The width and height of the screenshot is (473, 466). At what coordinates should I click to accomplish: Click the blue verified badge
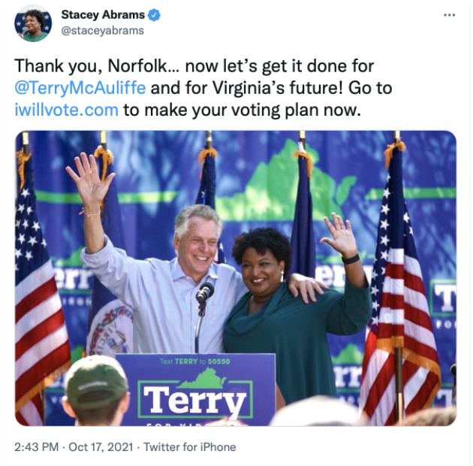click(x=154, y=15)
